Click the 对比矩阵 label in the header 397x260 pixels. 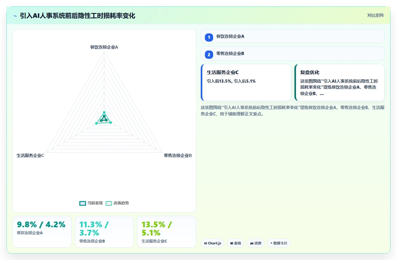[x=376, y=16]
